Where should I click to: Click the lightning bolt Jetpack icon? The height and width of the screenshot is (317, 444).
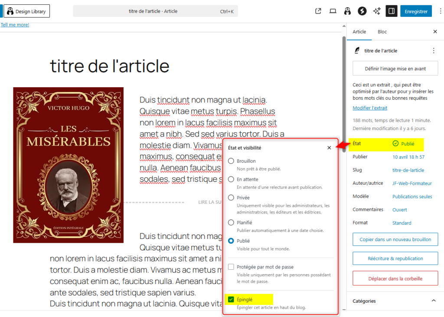(362, 11)
